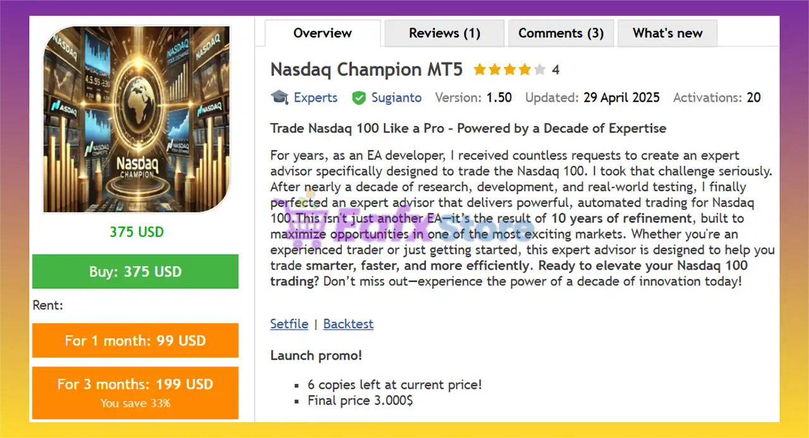Click the graduation cap Experts icon
809x438 pixels.
tap(280, 97)
